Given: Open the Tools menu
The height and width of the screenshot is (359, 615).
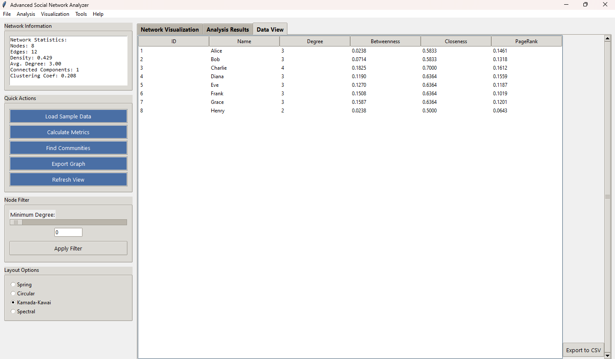Looking at the screenshot, I should (81, 14).
